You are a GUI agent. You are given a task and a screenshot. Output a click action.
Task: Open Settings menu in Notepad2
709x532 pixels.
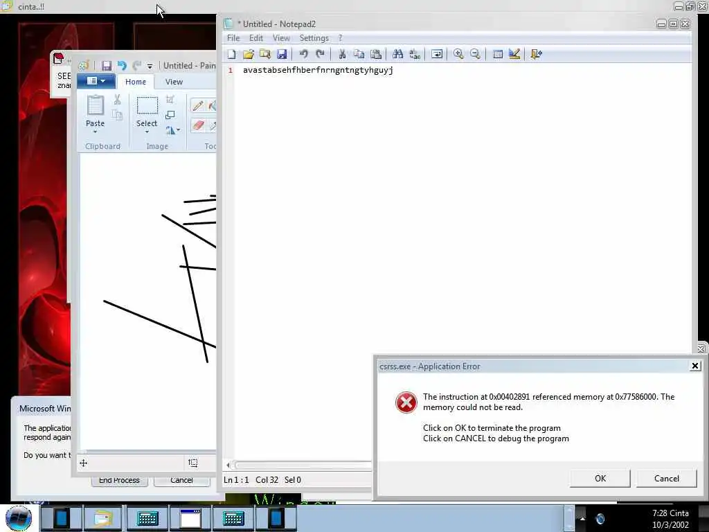[x=314, y=38]
